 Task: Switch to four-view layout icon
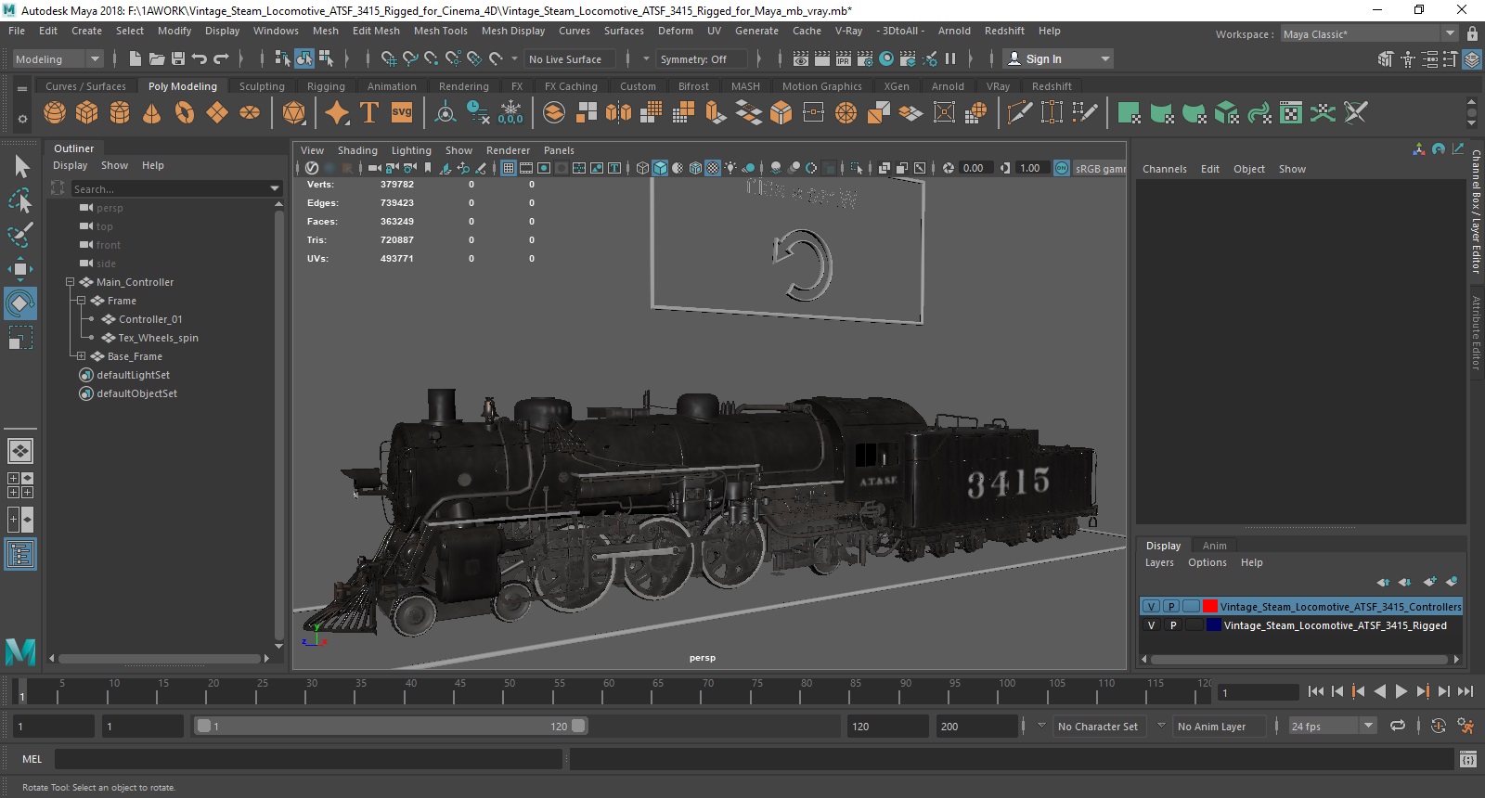coord(20,485)
